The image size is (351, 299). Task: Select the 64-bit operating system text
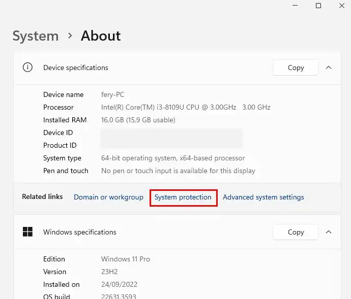pos(173,158)
